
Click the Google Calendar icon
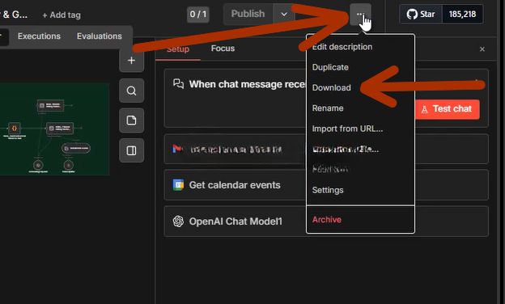tap(178, 185)
